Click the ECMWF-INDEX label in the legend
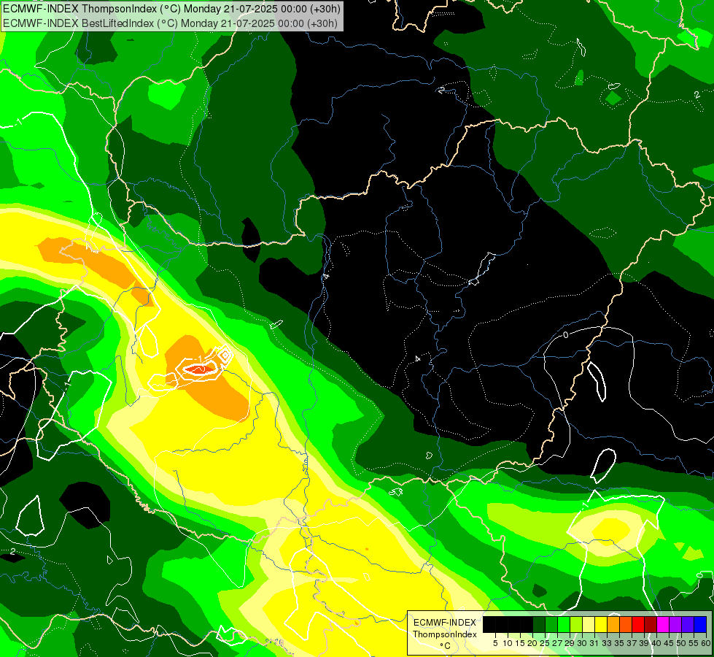This screenshot has width=714, height=657. click(x=444, y=623)
